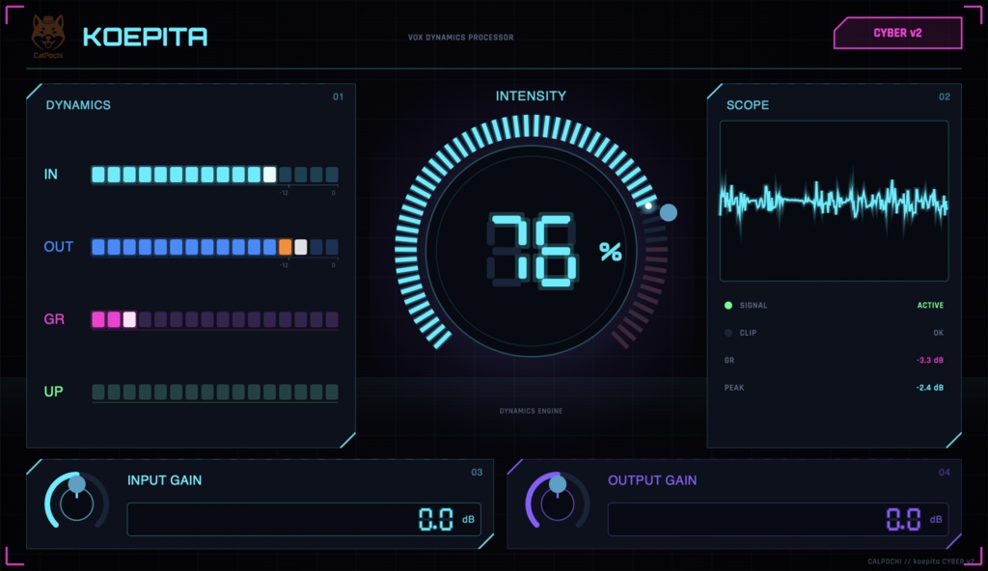Click the Output Gain dB value field
Image resolution: width=988 pixels, height=571 pixels.
[x=778, y=519]
